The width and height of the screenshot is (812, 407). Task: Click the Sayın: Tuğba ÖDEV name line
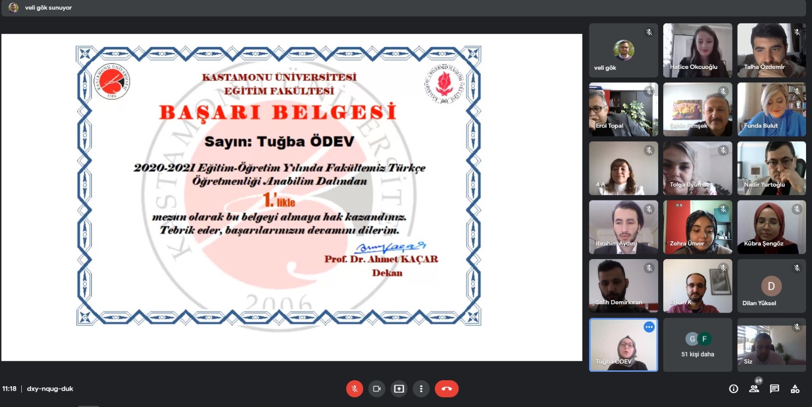(x=279, y=141)
